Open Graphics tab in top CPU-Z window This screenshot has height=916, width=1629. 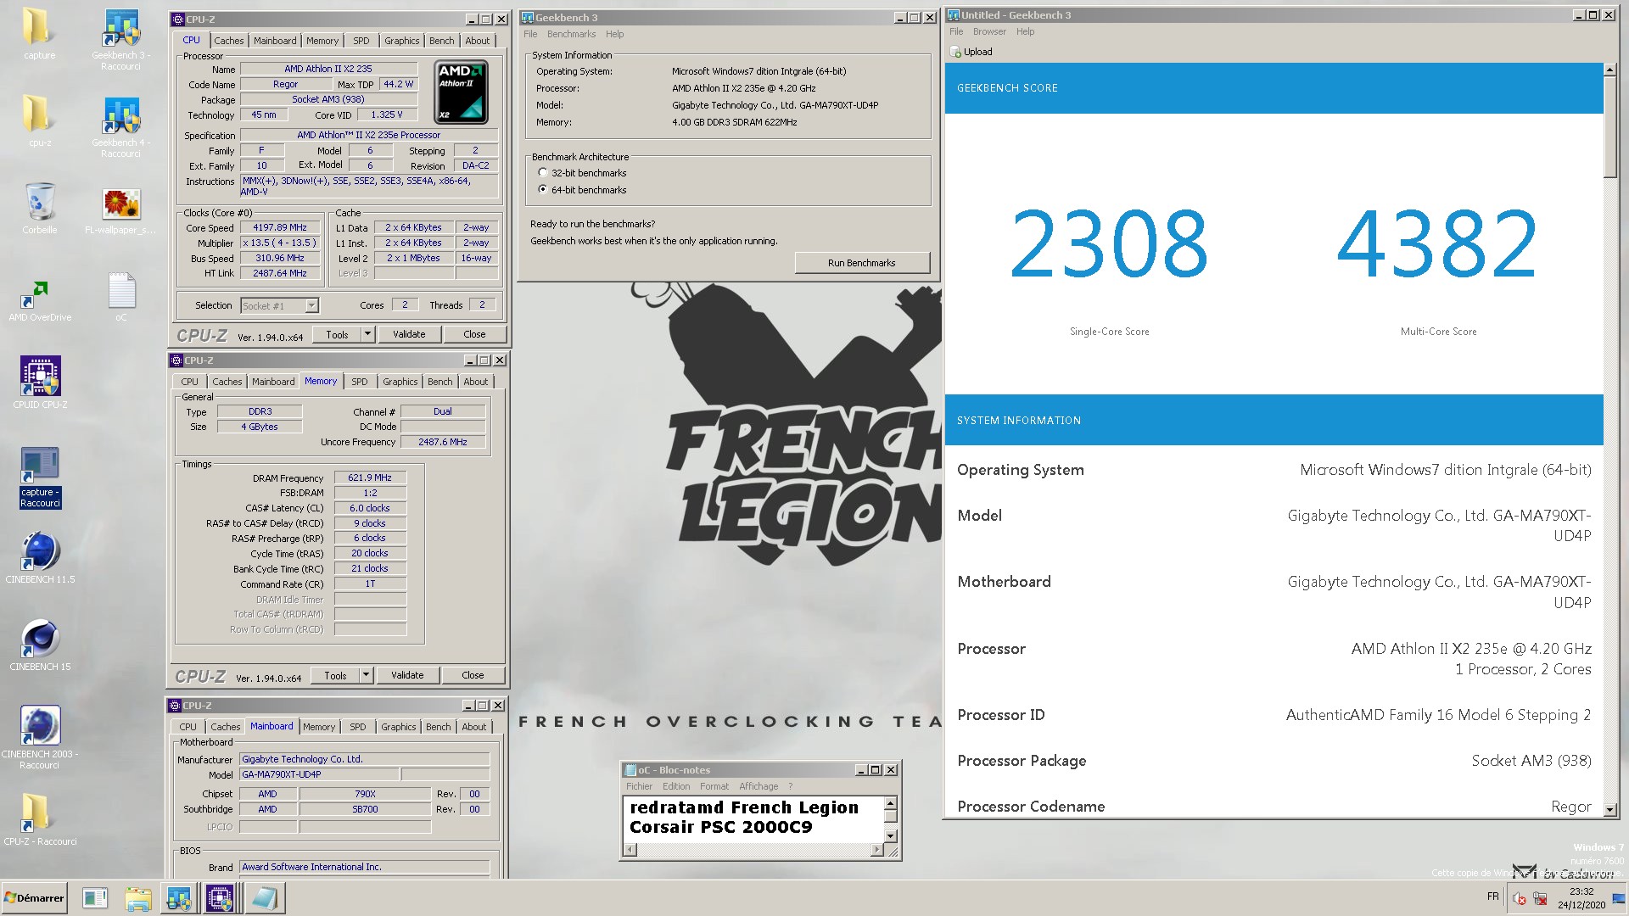click(401, 41)
